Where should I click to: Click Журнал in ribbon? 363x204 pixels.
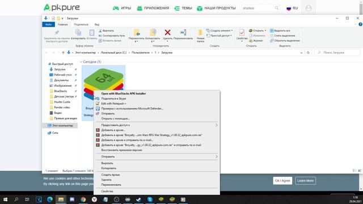point(256,41)
